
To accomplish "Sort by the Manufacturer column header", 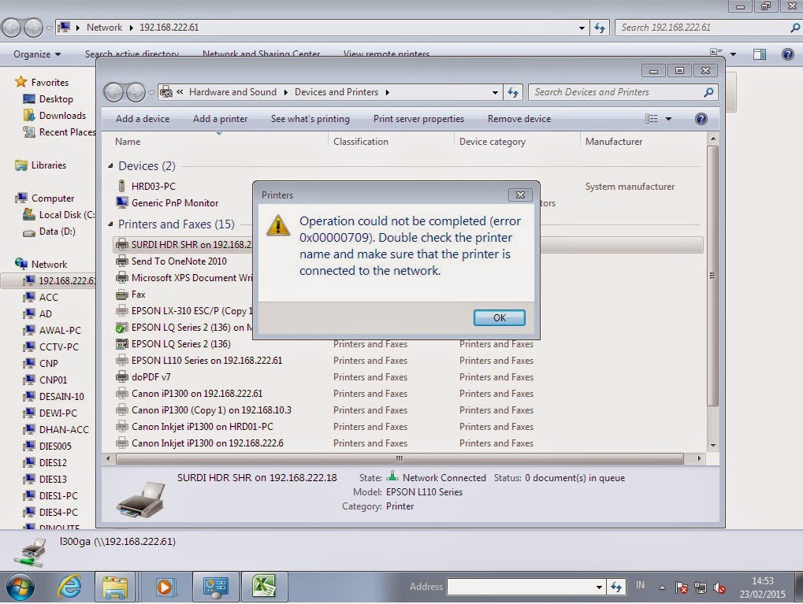I will pyautogui.click(x=614, y=142).
